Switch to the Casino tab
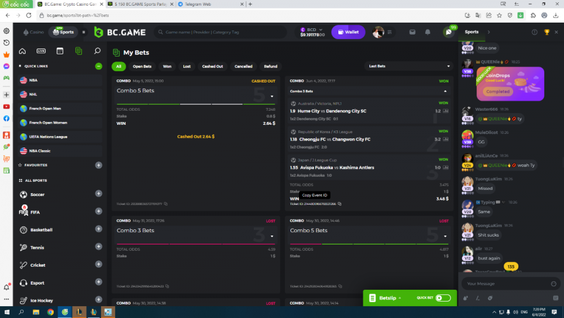564x318 pixels. (x=34, y=32)
